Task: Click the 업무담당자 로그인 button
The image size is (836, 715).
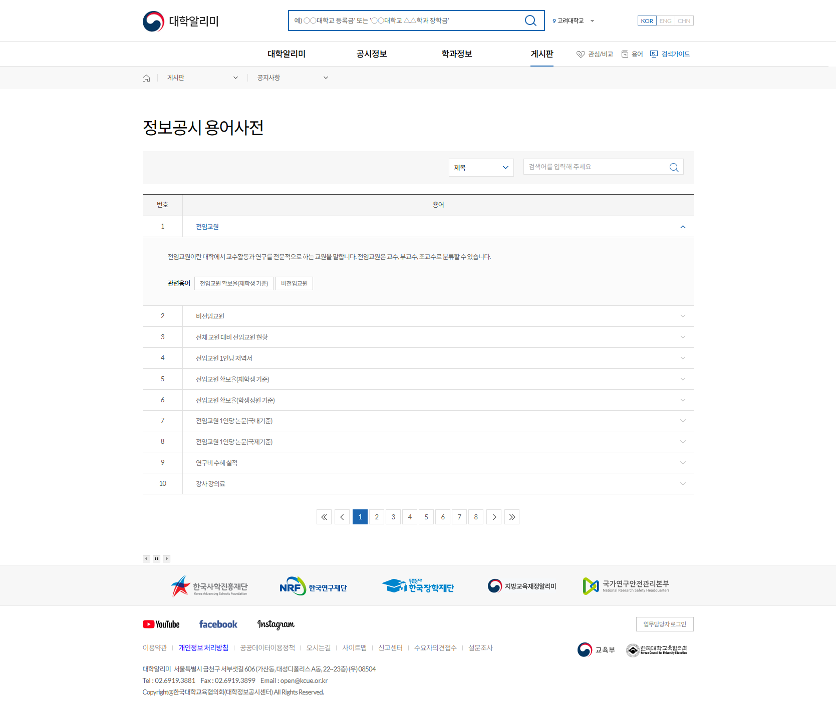Action: (664, 624)
